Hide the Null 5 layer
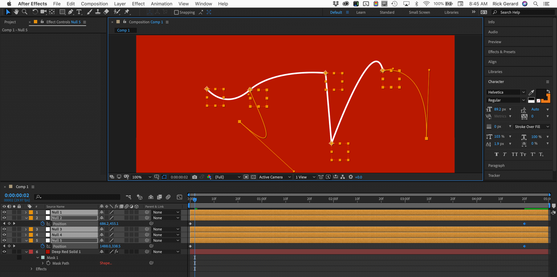This screenshot has width=557, height=277. [x=4, y=241]
